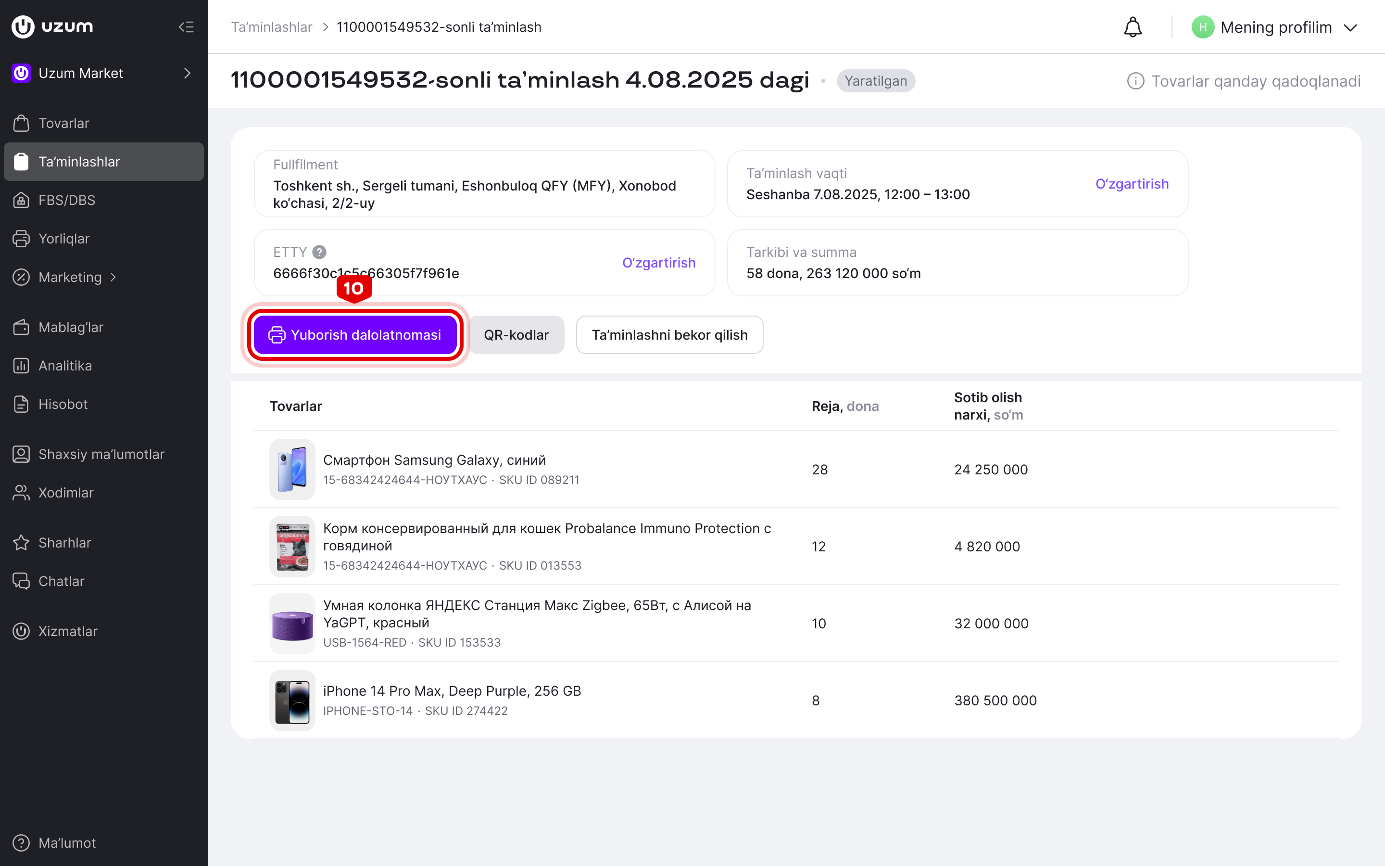This screenshot has width=1385, height=866.
Task: Click the Probalance cat food thumbnail
Action: point(292,547)
